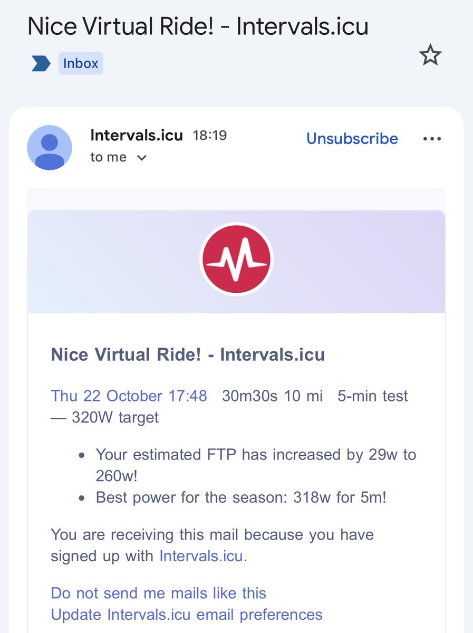Screen dimensions: 473x633
Task: Open the 'Thu 22 October 17:48' activity link
Action: (x=129, y=396)
